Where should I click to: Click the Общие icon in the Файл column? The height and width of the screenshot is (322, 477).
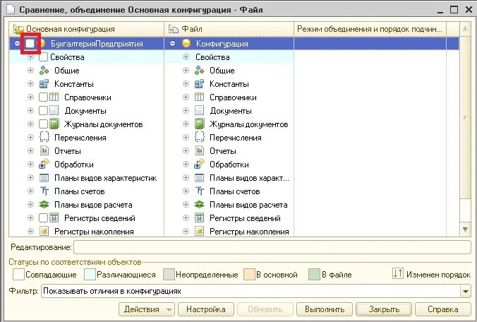pos(199,71)
